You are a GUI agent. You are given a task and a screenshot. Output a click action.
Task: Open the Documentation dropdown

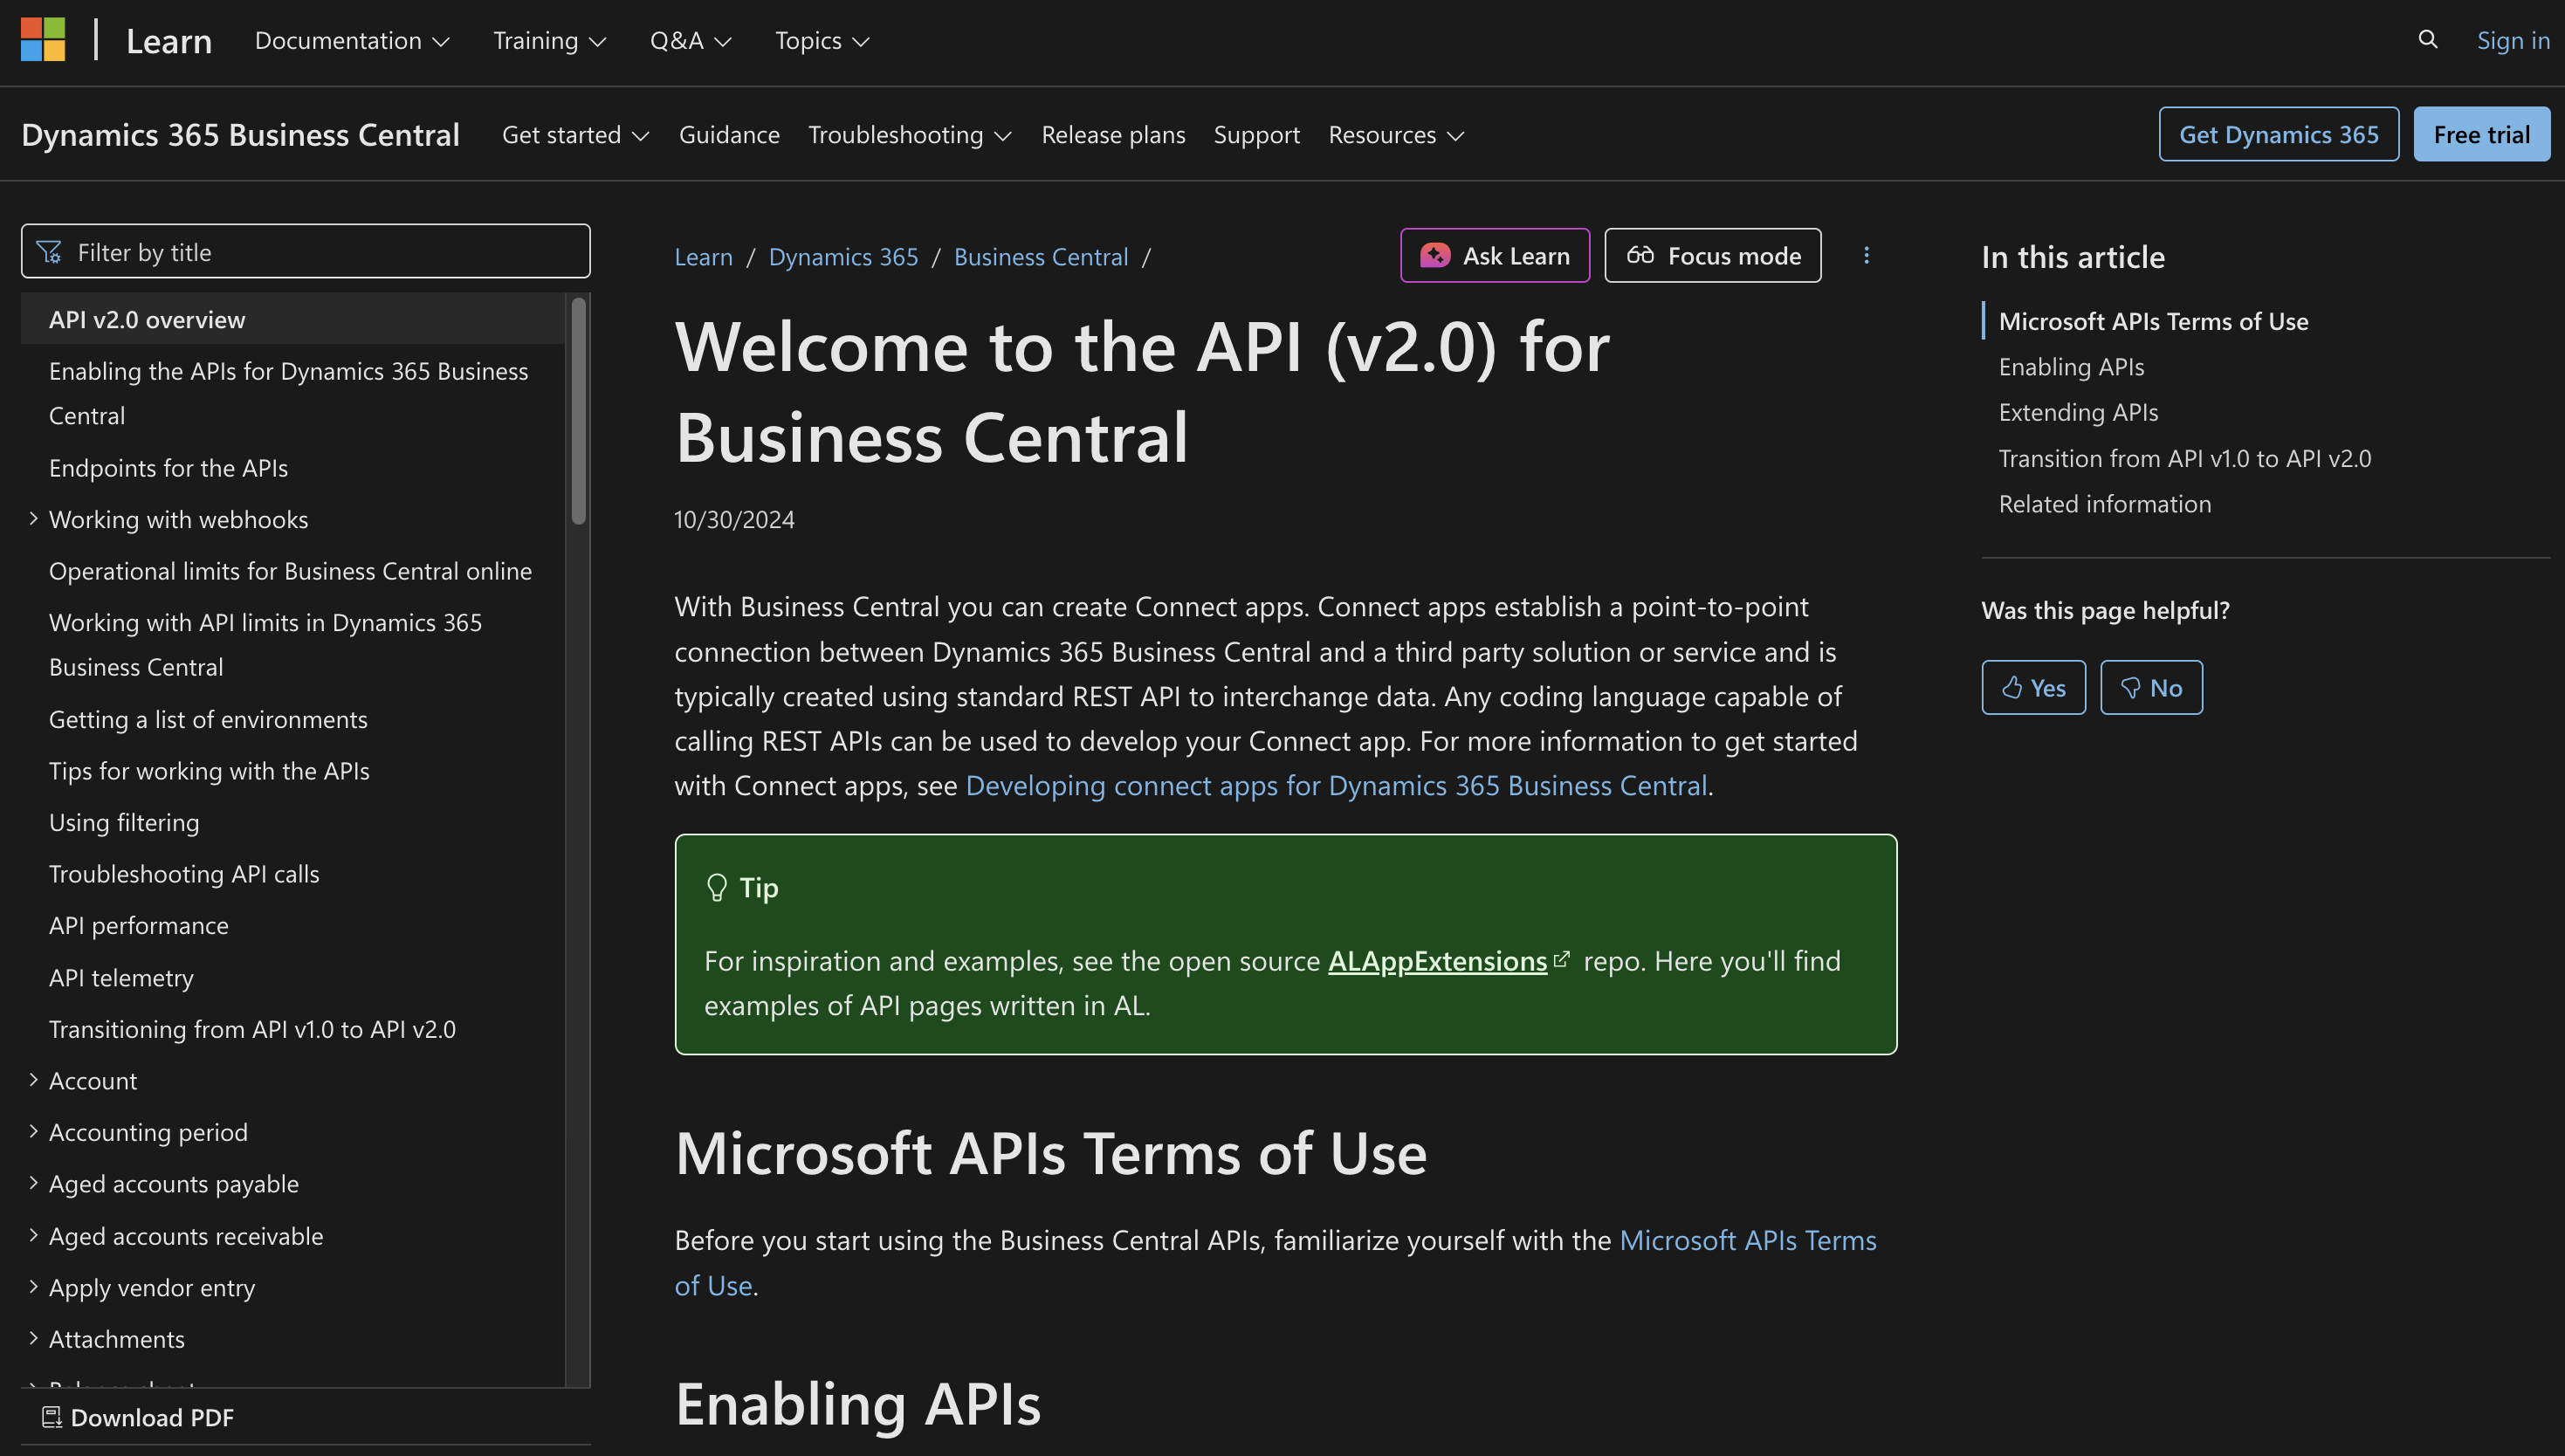click(352, 41)
